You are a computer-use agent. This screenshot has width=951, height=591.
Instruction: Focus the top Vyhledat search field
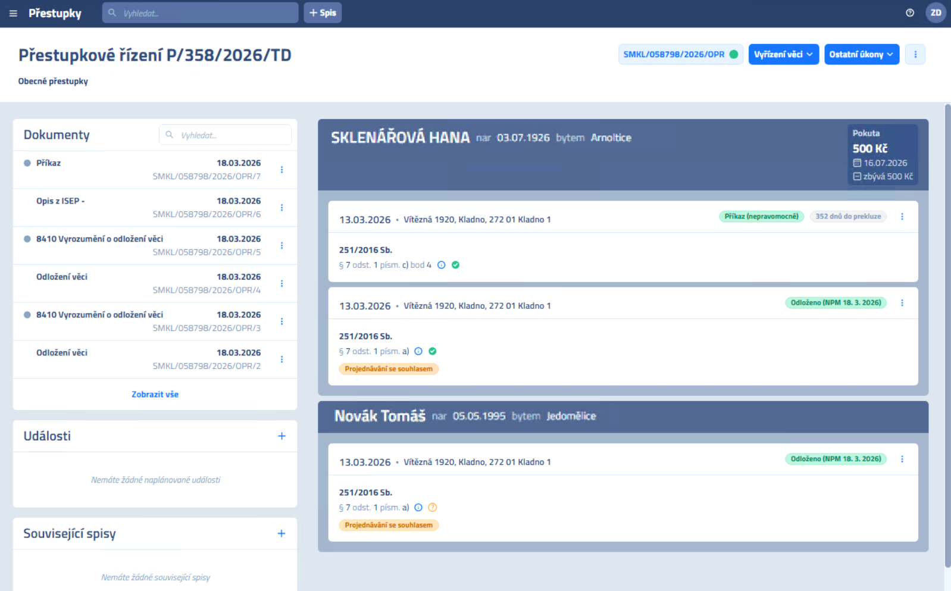(200, 12)
